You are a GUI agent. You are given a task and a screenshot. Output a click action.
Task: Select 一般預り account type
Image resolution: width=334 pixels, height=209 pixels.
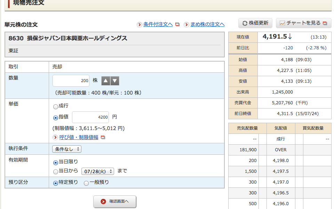(x=86, y=183)
